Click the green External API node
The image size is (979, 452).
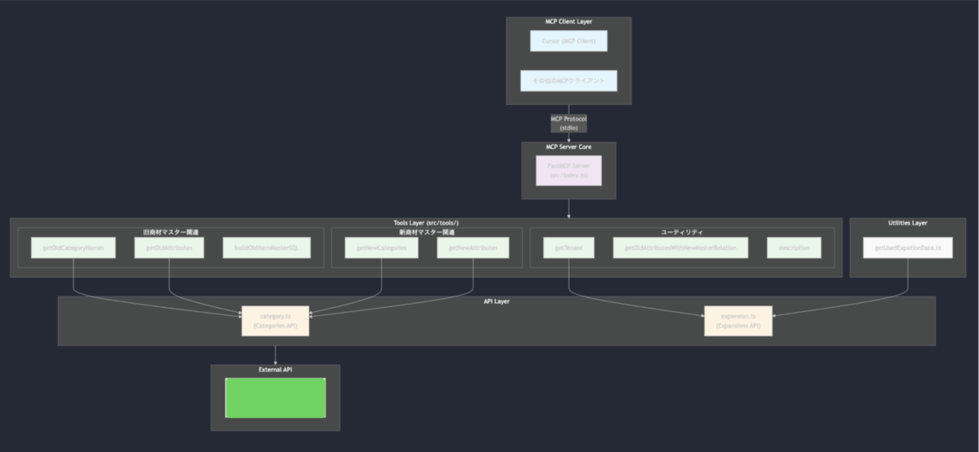click(x=276, y=397)
